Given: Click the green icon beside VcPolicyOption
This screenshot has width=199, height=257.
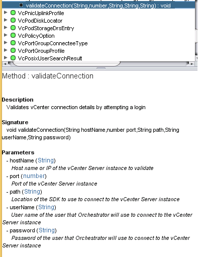Looking at the screenshot, I should pos(13,36).
